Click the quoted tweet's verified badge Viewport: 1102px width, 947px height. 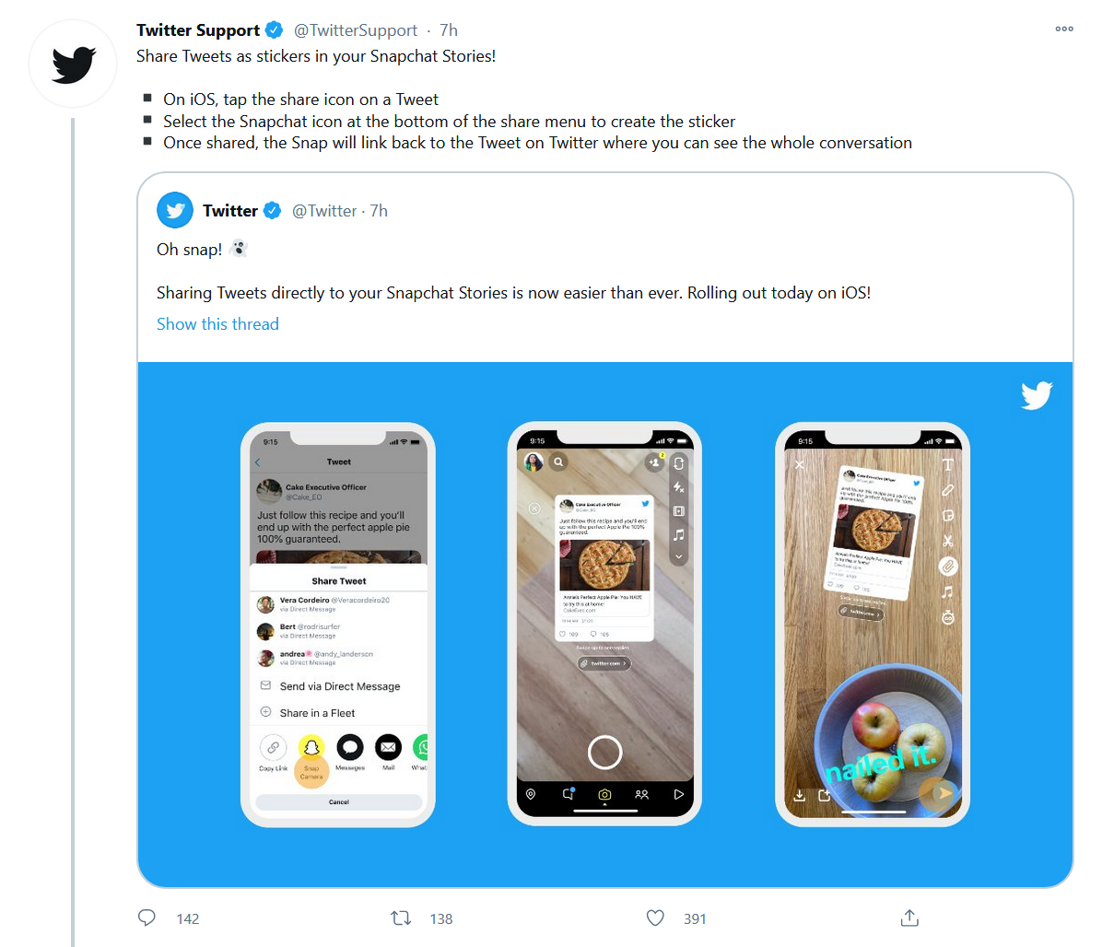tap(273, 211)
